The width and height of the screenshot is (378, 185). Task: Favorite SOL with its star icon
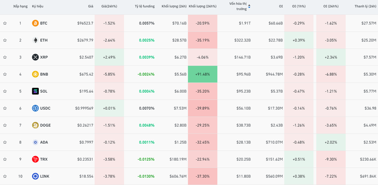click(5, 91)
